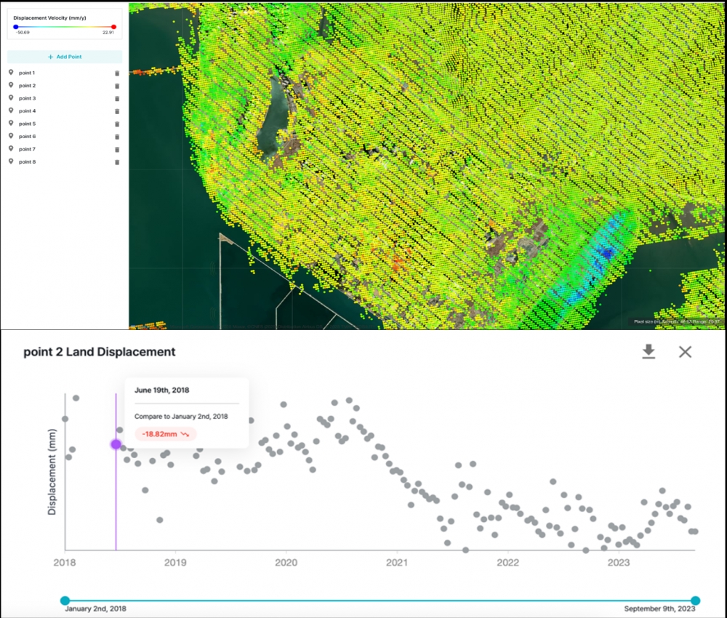
Task: Click the red maximum handle on velocity legend
Action: pyautogui.click(x=113, y=27)
